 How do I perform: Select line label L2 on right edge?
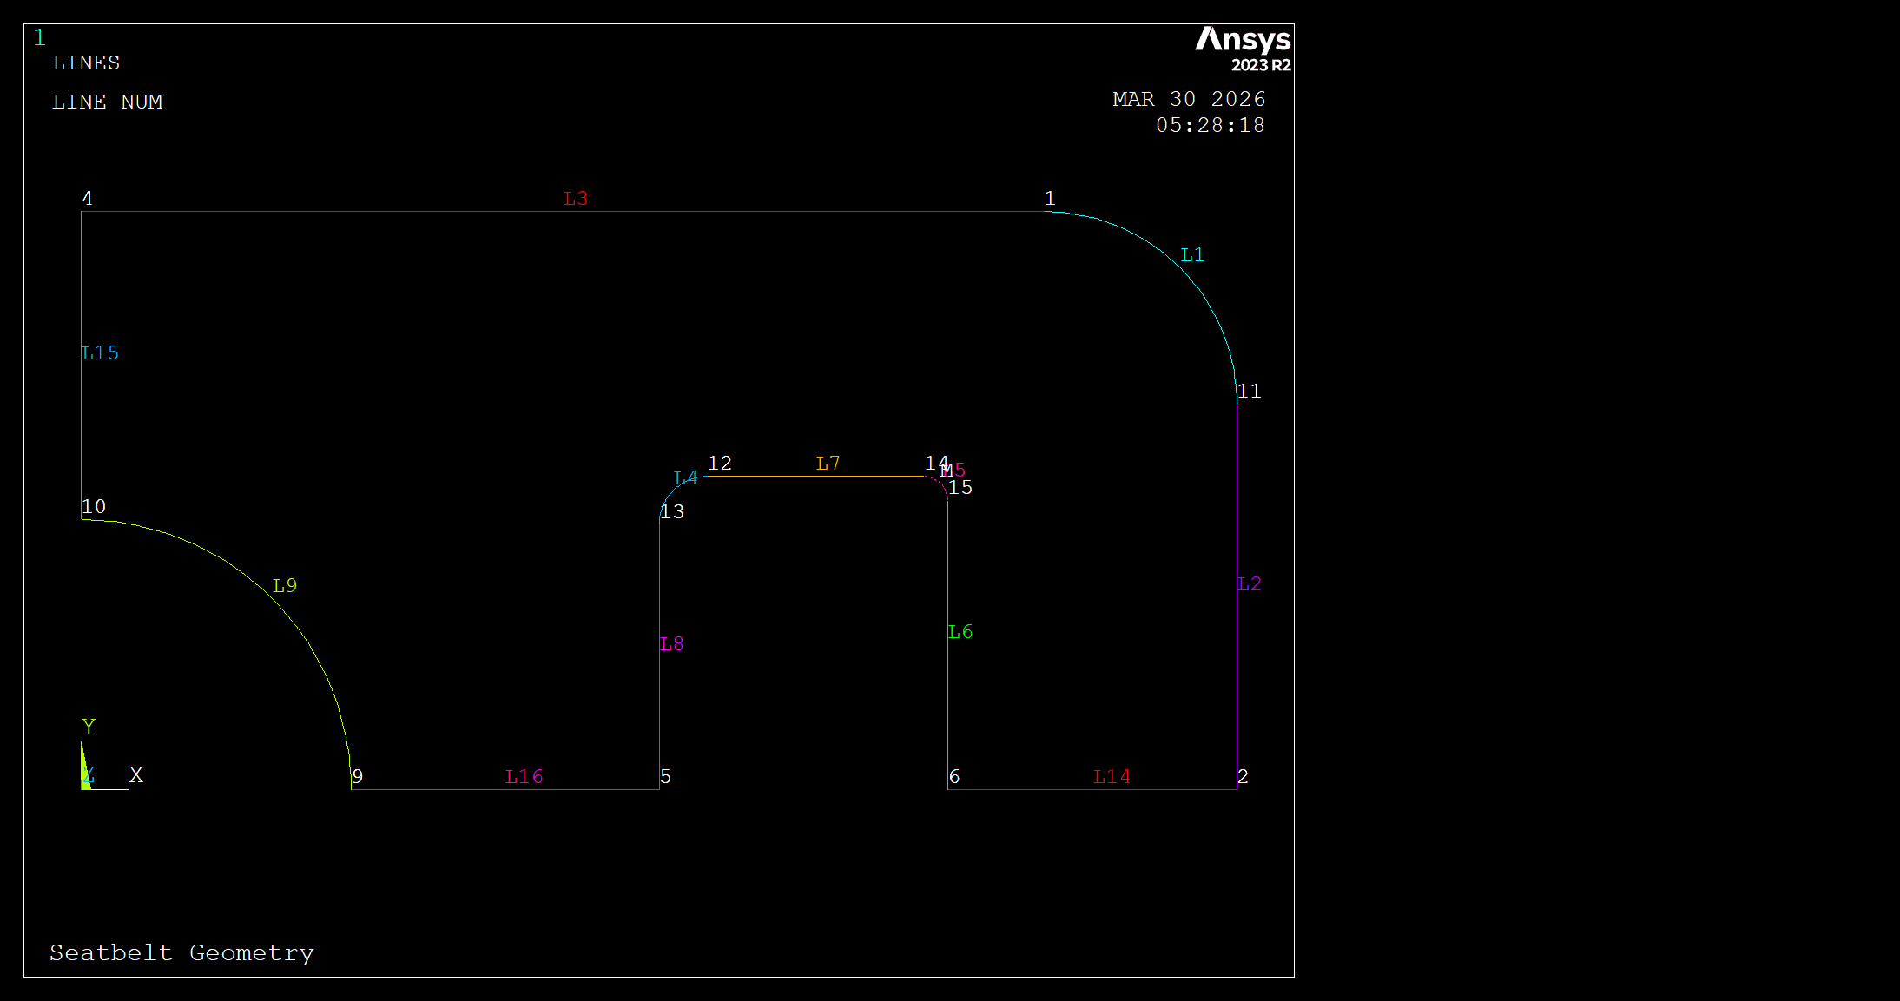point(1249,584)
